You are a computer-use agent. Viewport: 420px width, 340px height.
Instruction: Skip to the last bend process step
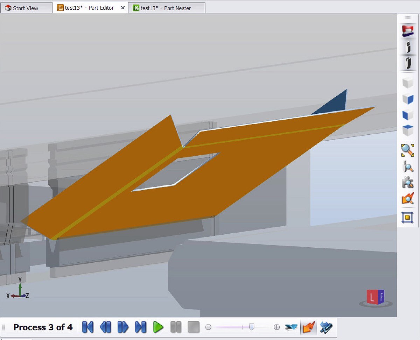[141, 327]
